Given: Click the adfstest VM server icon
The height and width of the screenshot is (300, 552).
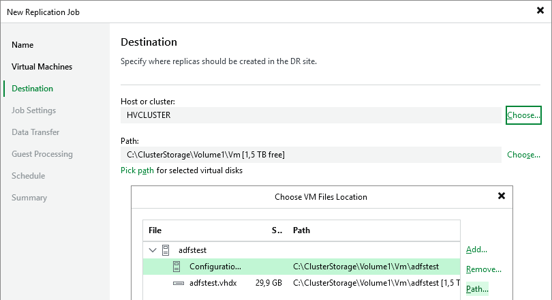Looking at the screenshot, I should [166, 250].
